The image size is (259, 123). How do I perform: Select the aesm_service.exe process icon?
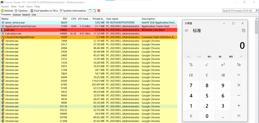[x=3, y=22]
